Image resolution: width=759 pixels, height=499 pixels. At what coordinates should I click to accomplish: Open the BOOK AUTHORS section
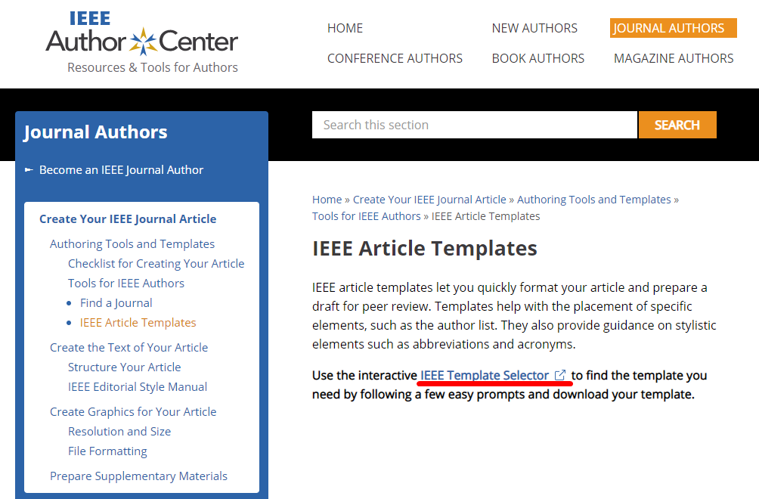tap(537, 57)
